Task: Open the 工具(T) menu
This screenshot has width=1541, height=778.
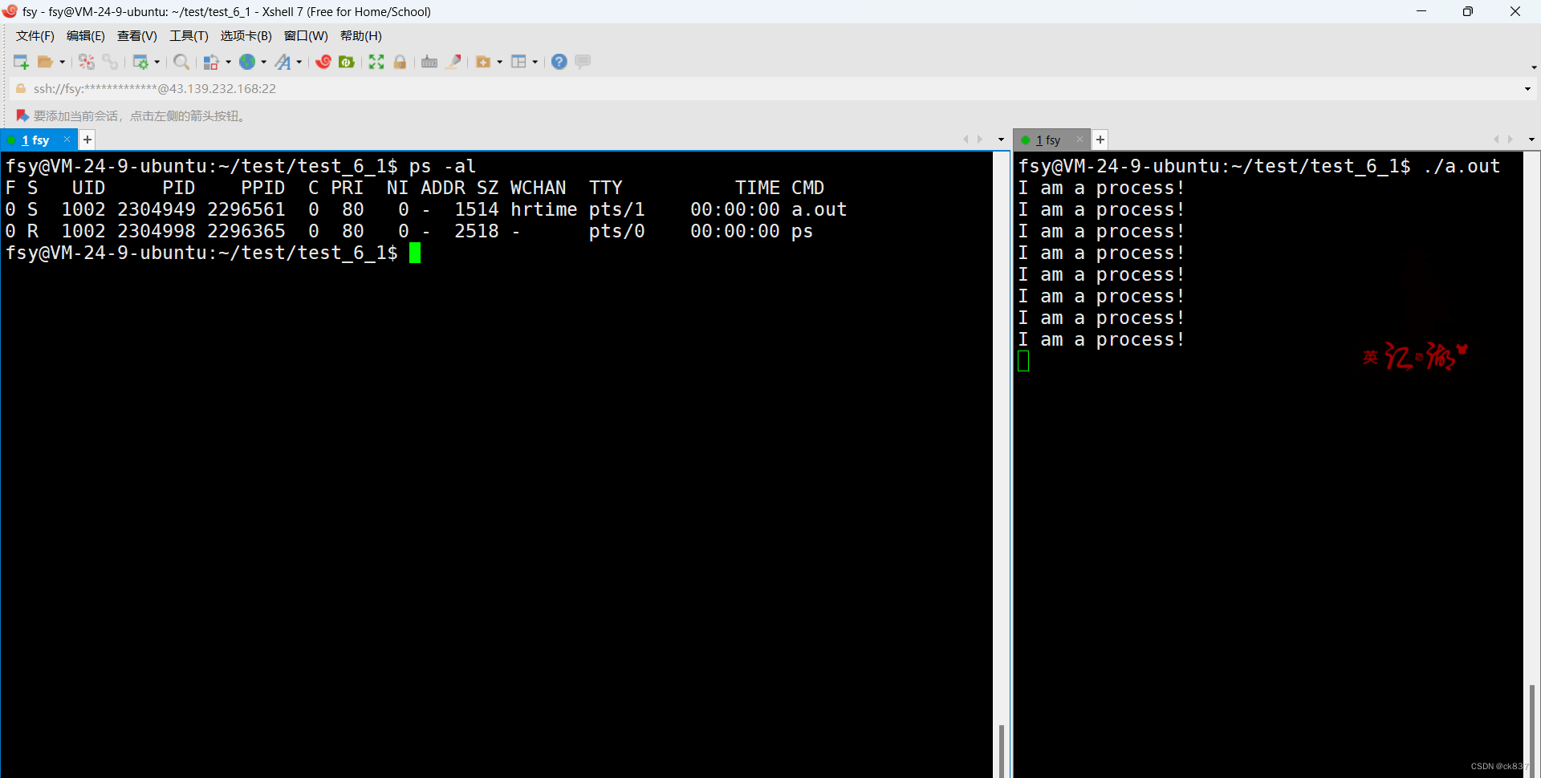Action: [x=189, y=36]
